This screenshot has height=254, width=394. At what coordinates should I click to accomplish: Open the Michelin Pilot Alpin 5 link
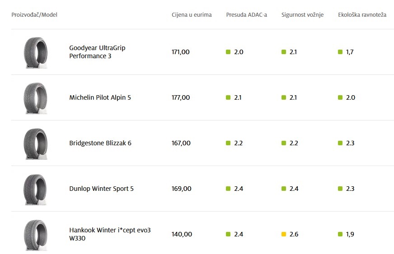[100, 97]
